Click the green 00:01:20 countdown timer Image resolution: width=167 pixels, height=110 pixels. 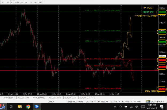click(148, 12)
